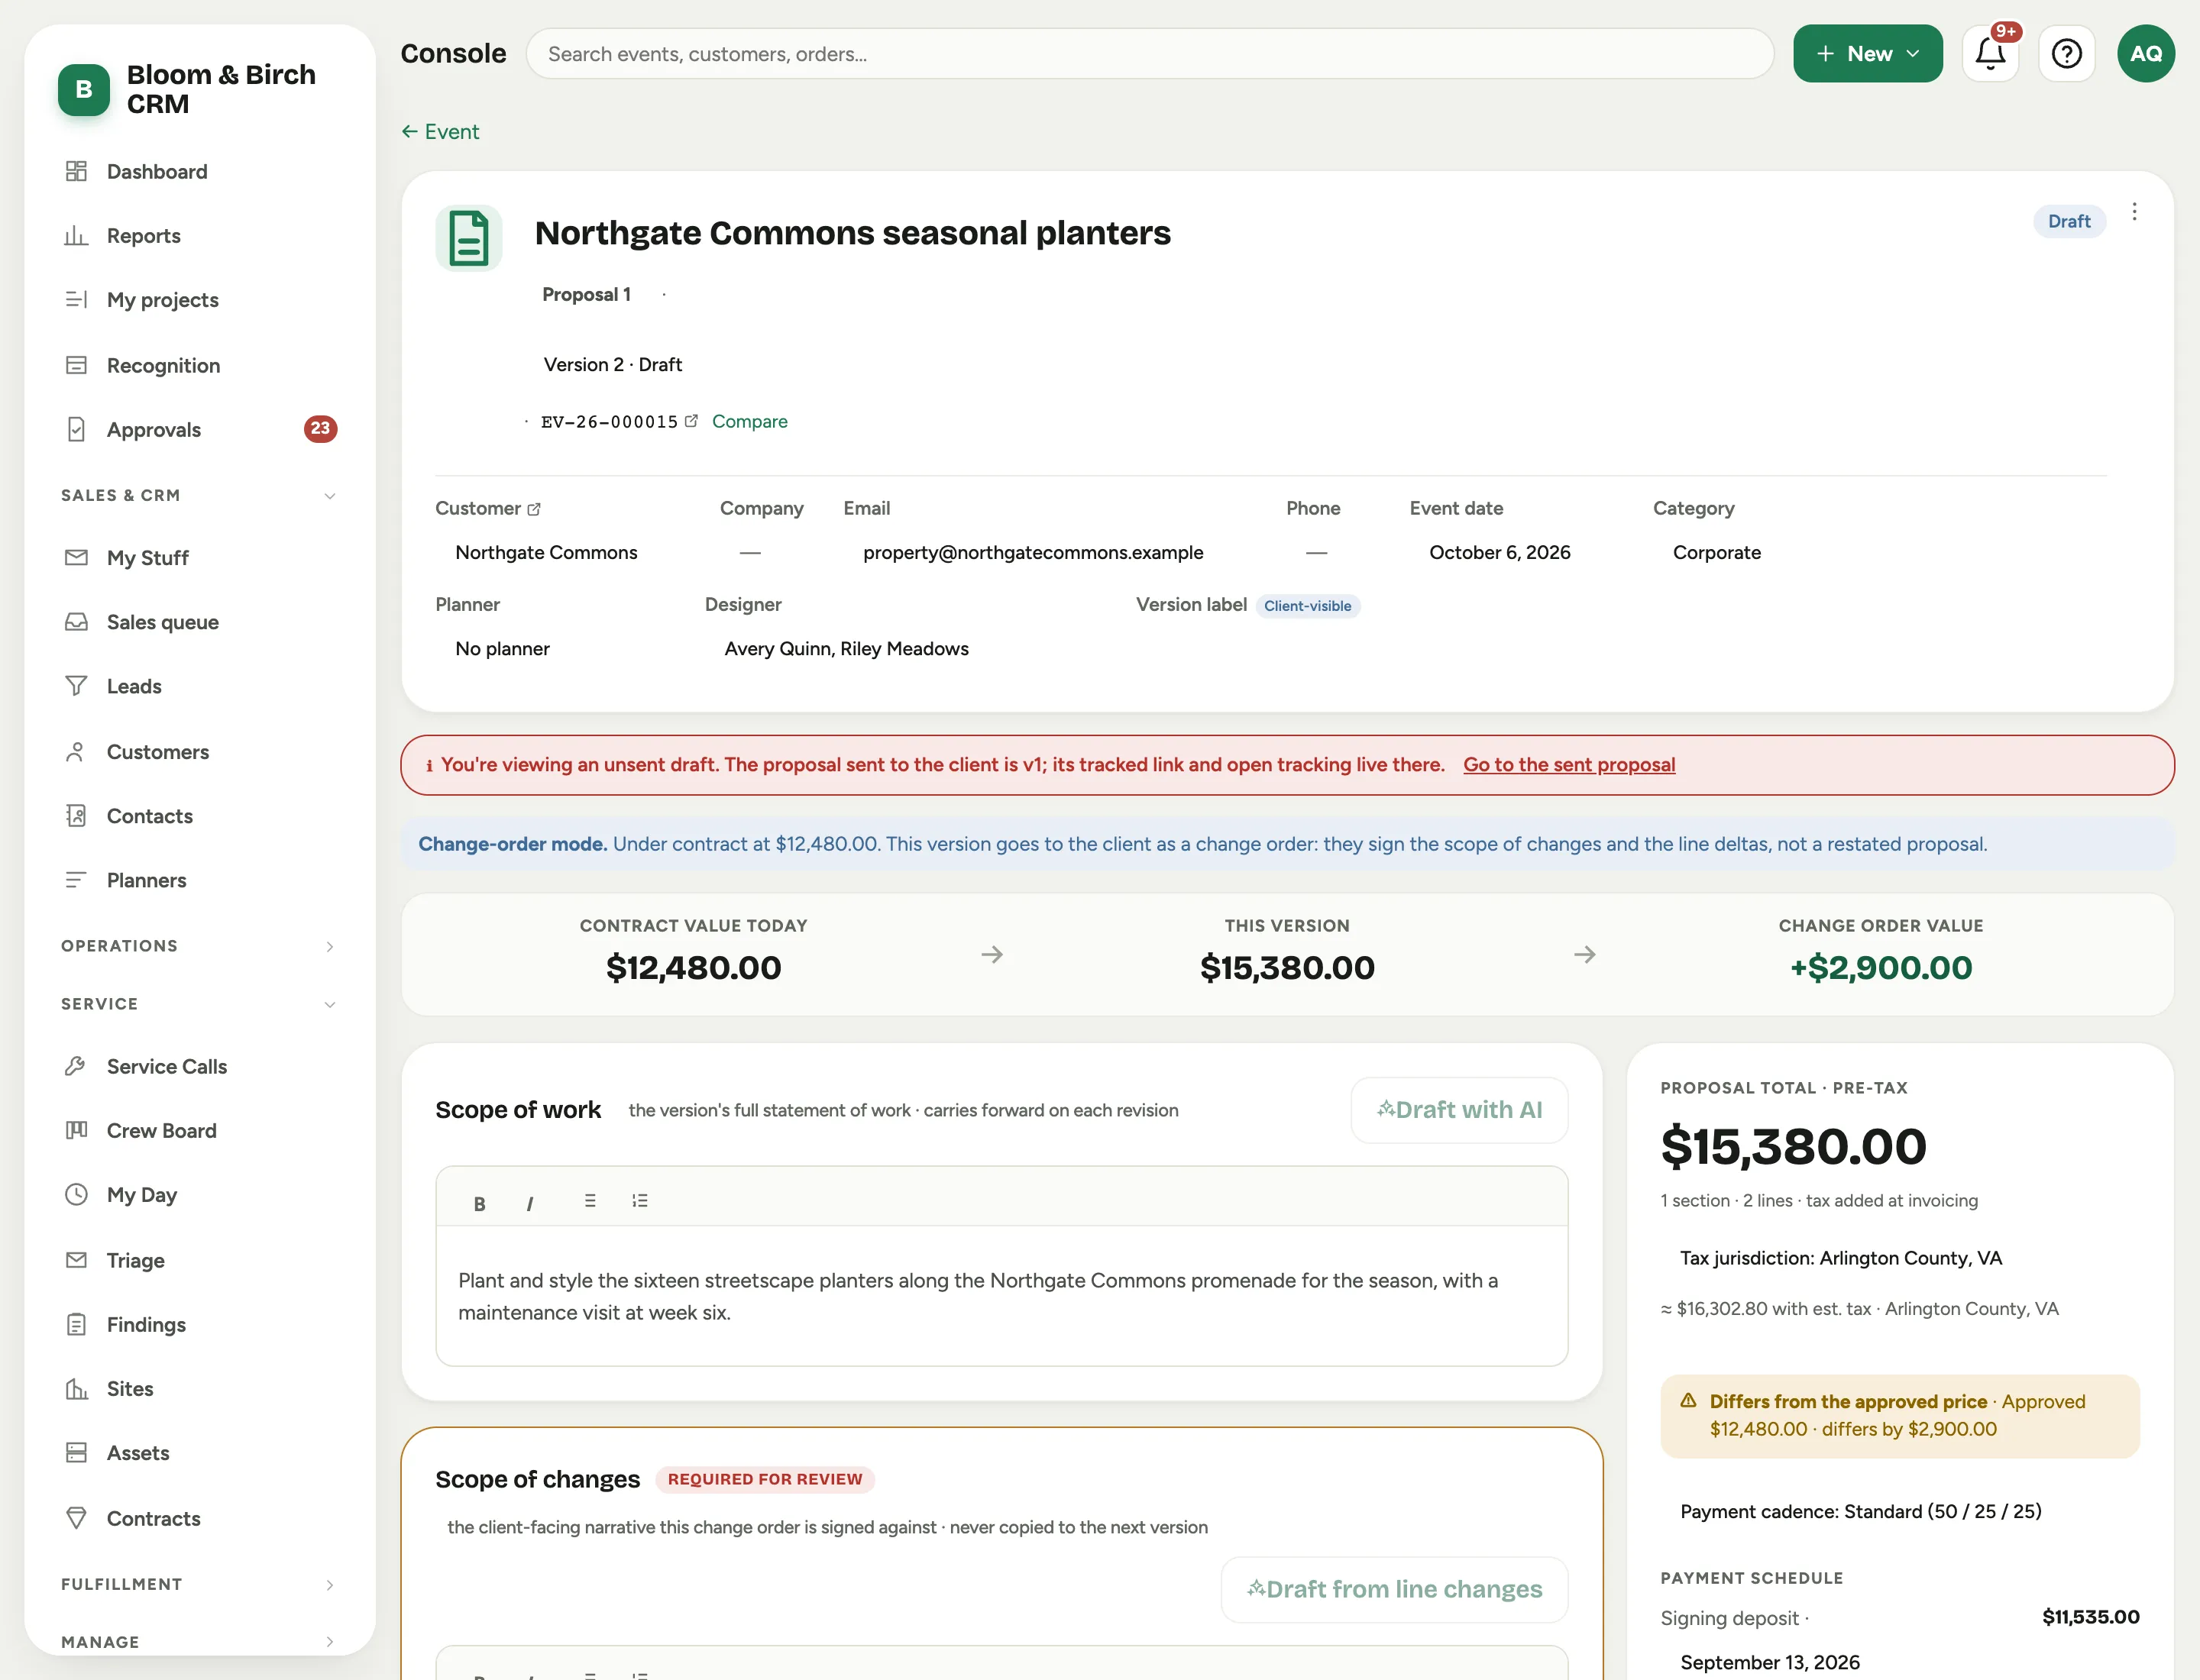The width and height of the screenshot is (2200, 1680).
Task: Select the Draft status badge
Action: (x=2069, y=221)
